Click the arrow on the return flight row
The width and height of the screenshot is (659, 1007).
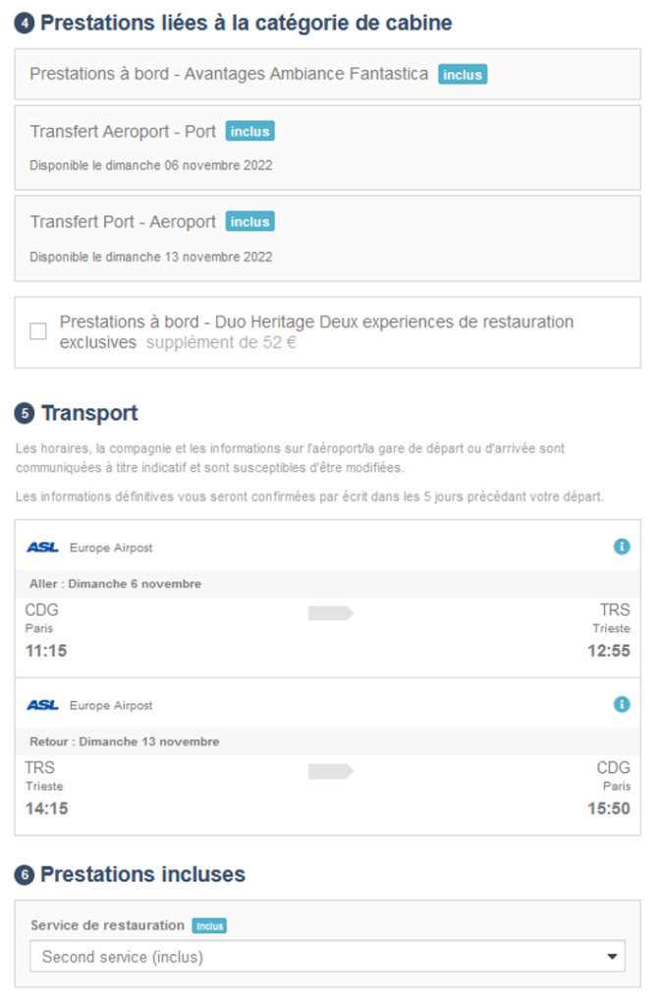click(330, 771)
